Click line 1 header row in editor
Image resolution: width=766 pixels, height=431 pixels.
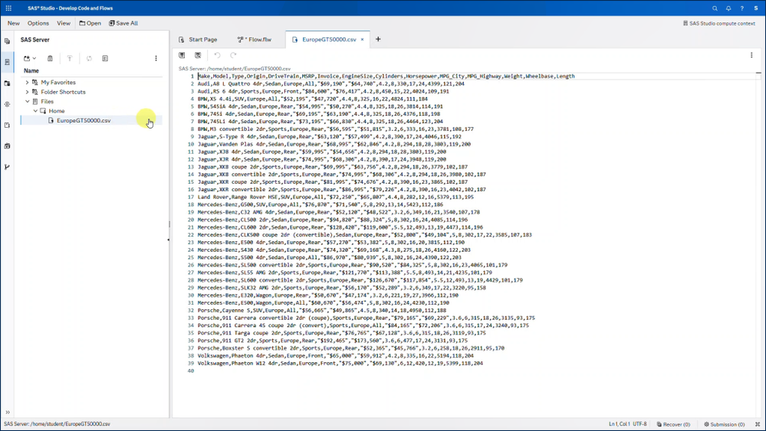pyautogui.click(x=386, y=76)
